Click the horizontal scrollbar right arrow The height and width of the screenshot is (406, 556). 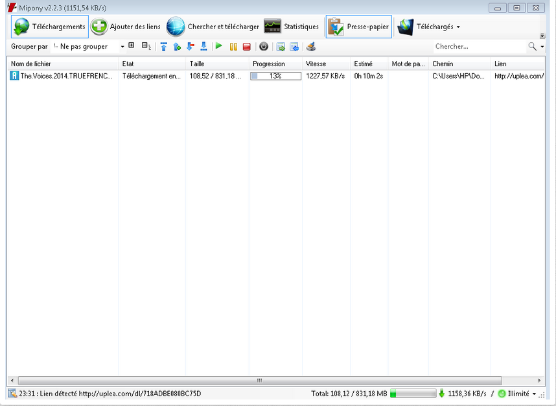540,381
